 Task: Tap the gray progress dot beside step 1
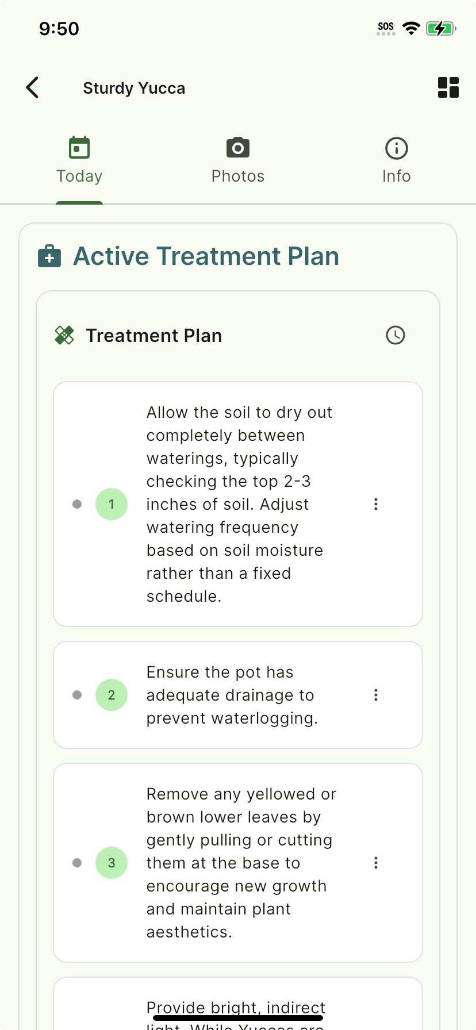77,504
